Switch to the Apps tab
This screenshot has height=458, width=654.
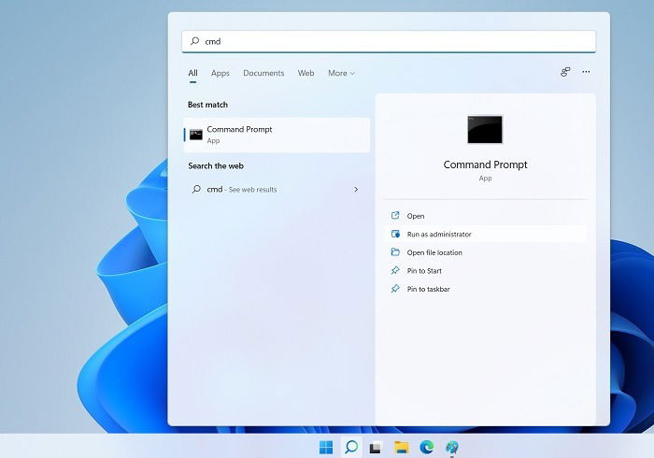click(220, 74)
